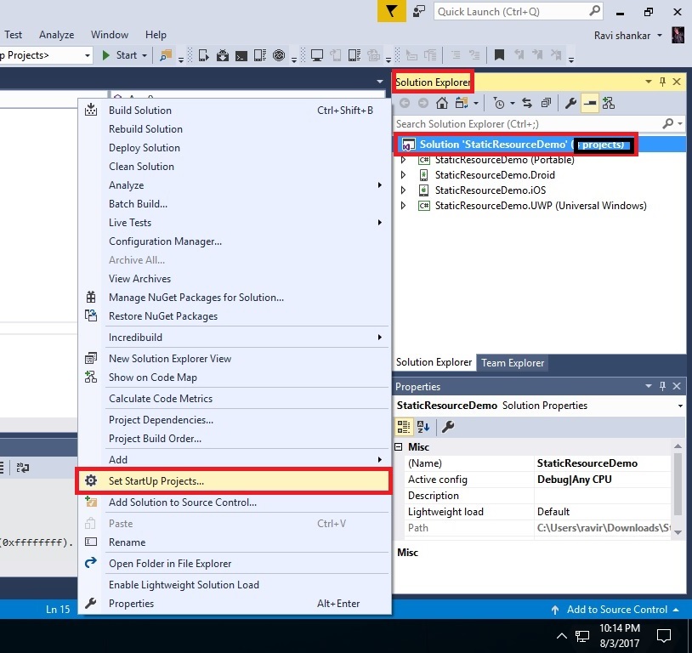Open the Start debug button dropdown arrow
692x653 pixels.
[144, 54]
